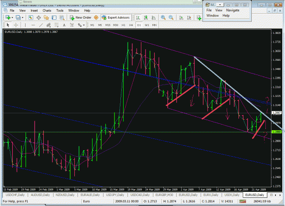Select the Fibonacci Retracement tool

pyautogui.click(x=57, y=25)
